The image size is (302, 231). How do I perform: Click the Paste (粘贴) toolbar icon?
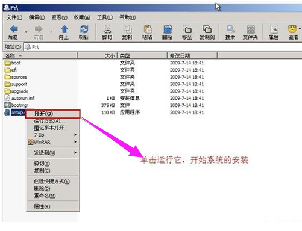[x=148, y=29]
